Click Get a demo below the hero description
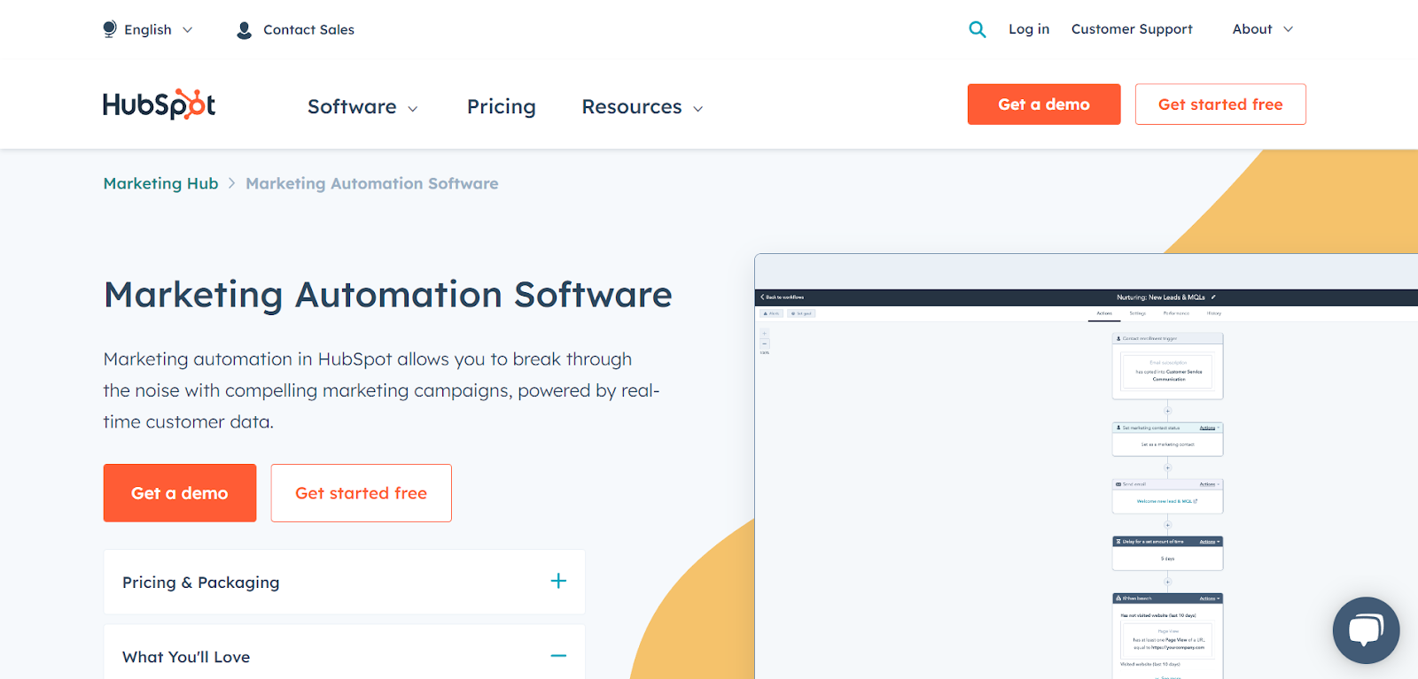This screenshot has height=679, width=1418. click(x=180, y=493)
